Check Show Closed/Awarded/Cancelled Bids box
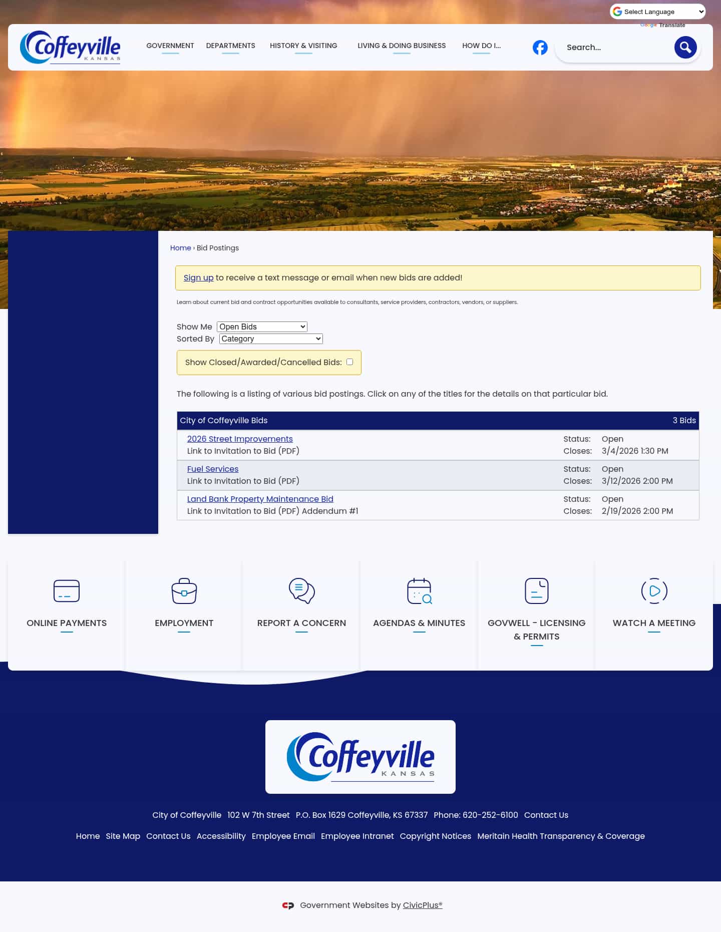Screen dimensions: 721x932 (350, 362)
